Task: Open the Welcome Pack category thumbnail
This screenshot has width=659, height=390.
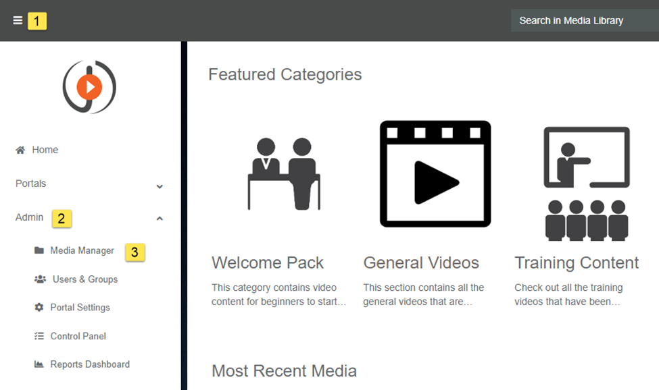Action: pos(284,174)
